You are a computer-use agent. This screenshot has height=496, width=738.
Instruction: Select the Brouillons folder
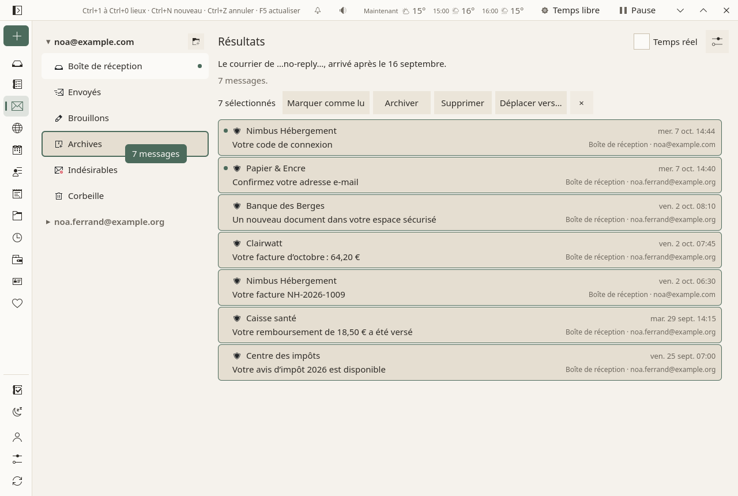(x=125, y=118)
